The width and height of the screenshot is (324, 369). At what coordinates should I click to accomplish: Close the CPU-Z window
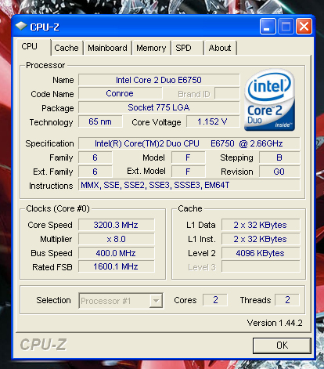[304, 27]
